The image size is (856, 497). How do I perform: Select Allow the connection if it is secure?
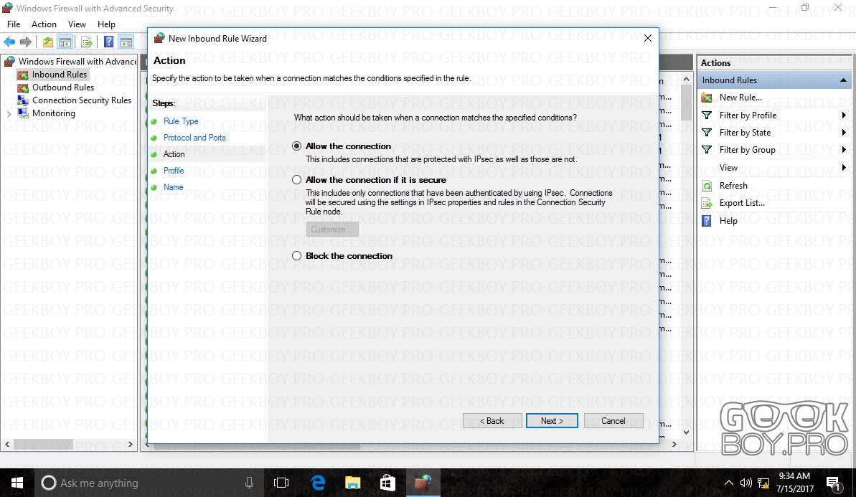(x=296, y=180)
